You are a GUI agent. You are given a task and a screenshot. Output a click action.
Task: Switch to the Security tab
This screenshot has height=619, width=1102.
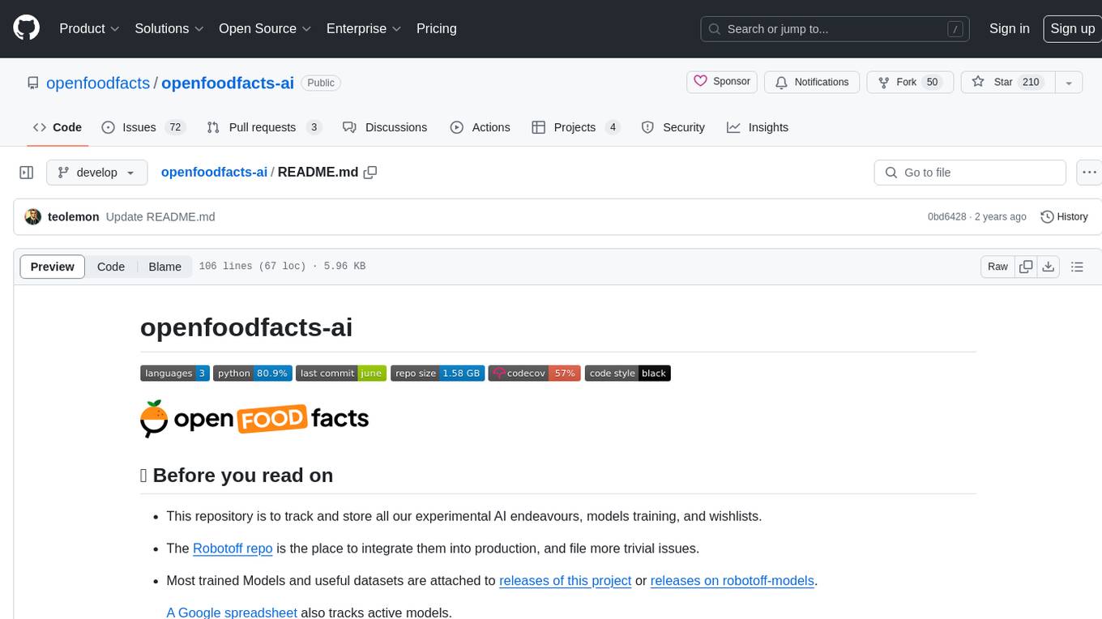pos(673,127)
